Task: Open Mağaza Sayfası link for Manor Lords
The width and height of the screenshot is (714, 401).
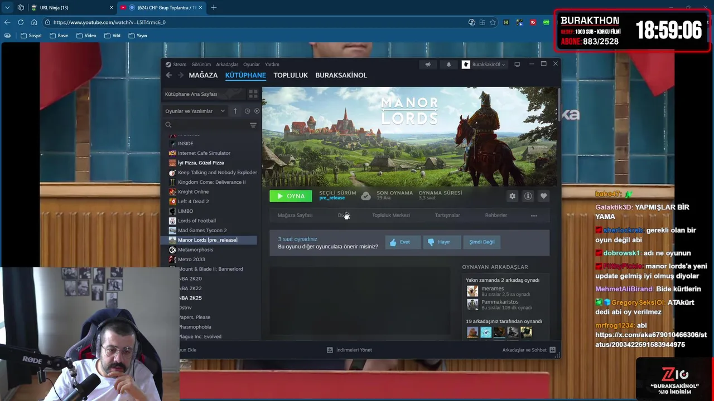Action: click(295, 216)
